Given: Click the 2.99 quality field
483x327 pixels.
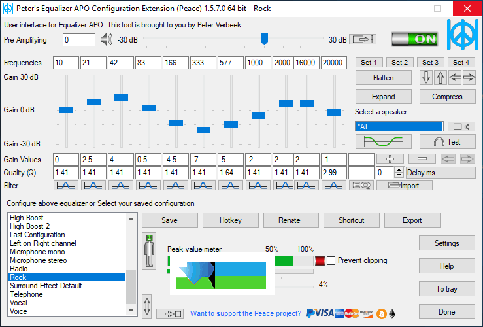Looking at the screenshot, I should tap(333, 173).
